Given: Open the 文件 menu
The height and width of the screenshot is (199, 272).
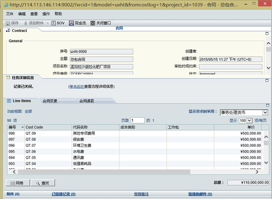Looking at the screenshot, I should click(x=10, y=14).
